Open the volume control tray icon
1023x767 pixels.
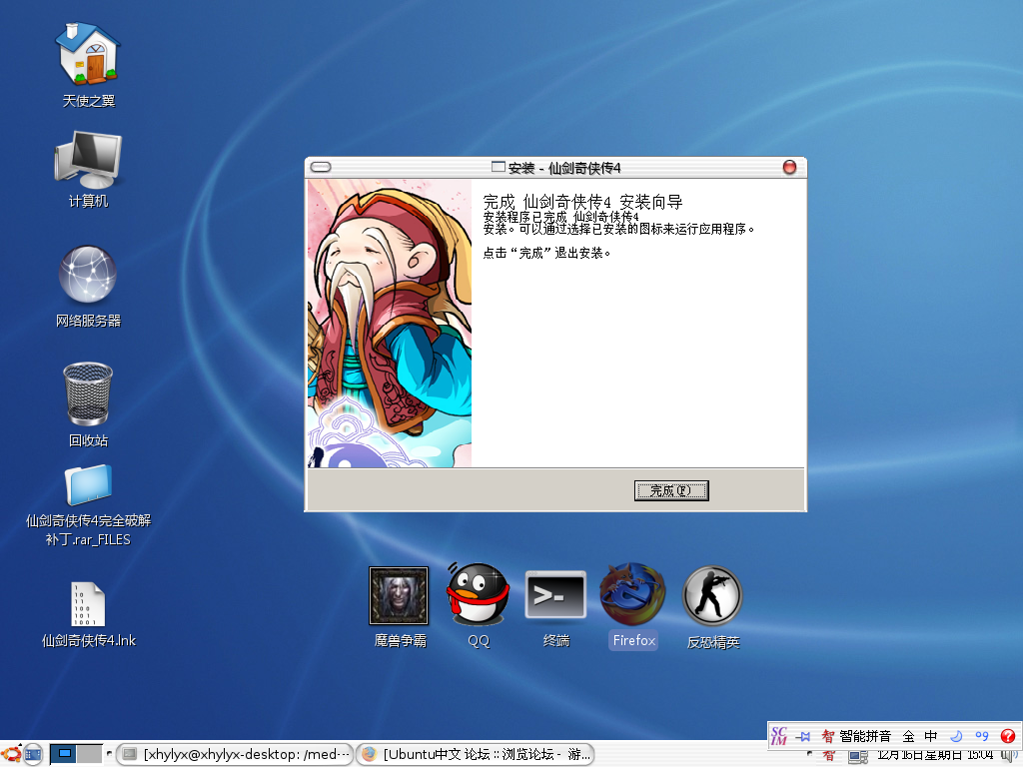point(1009,755)
